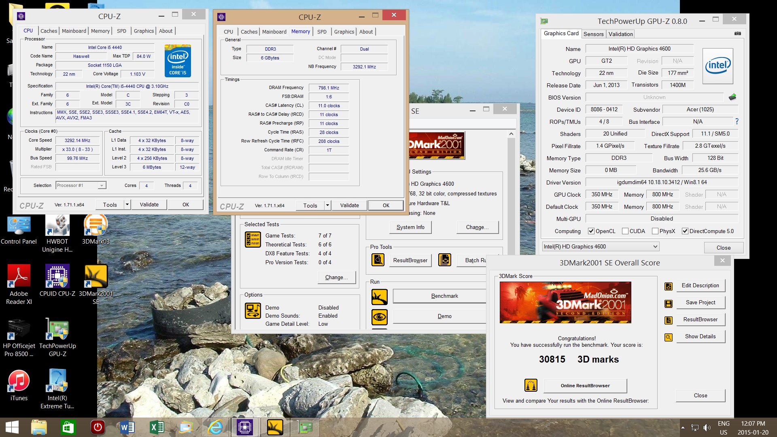Image resolution: width=777 pixels, height=437 pixels.
Task: Click the Bus Interface question mark in GPU-Z
Action: point(737,121)
